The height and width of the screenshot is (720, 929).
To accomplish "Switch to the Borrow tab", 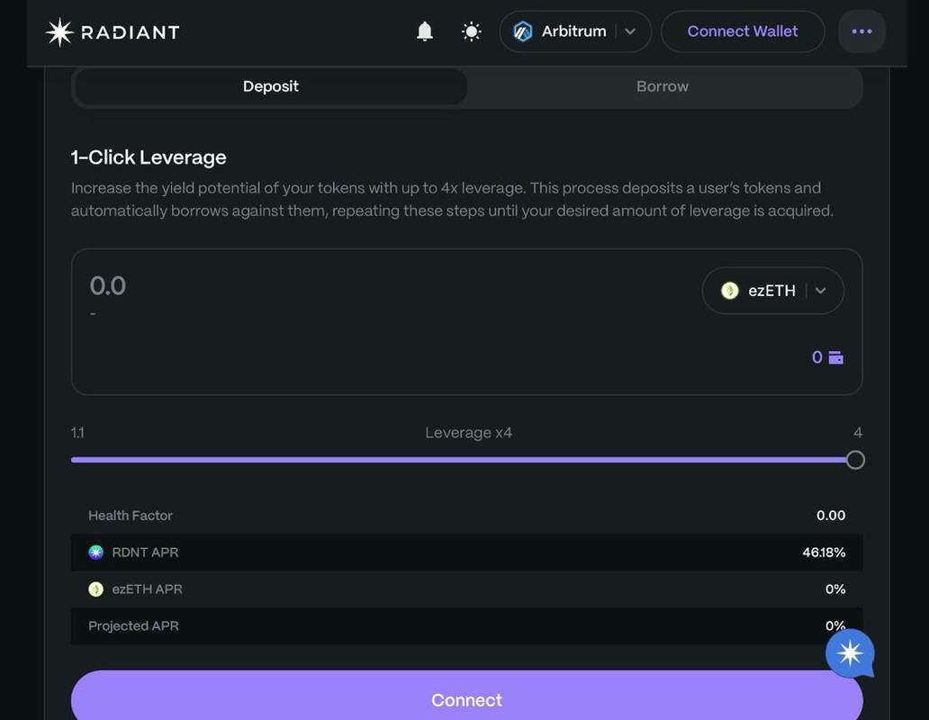I will point(663,86).
